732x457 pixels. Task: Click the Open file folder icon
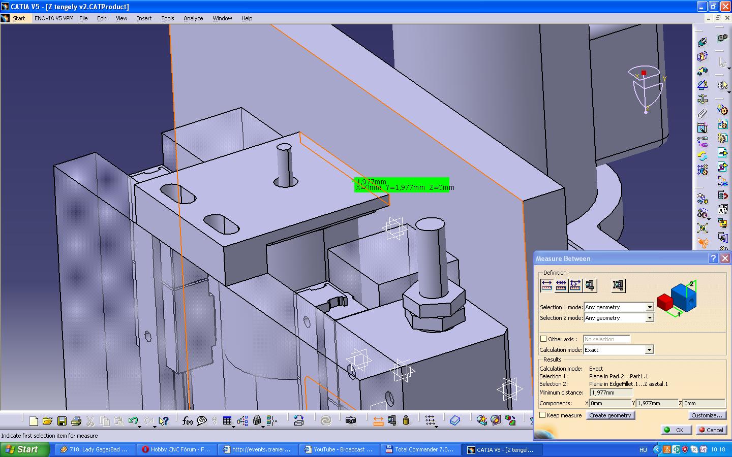[x=48, y=421]
